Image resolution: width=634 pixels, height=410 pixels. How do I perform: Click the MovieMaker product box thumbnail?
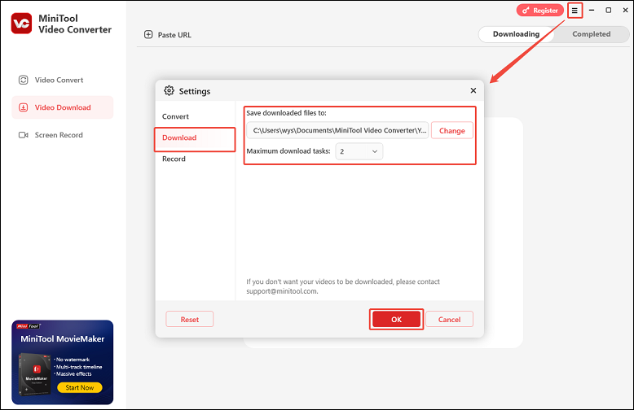pos(35,374)
